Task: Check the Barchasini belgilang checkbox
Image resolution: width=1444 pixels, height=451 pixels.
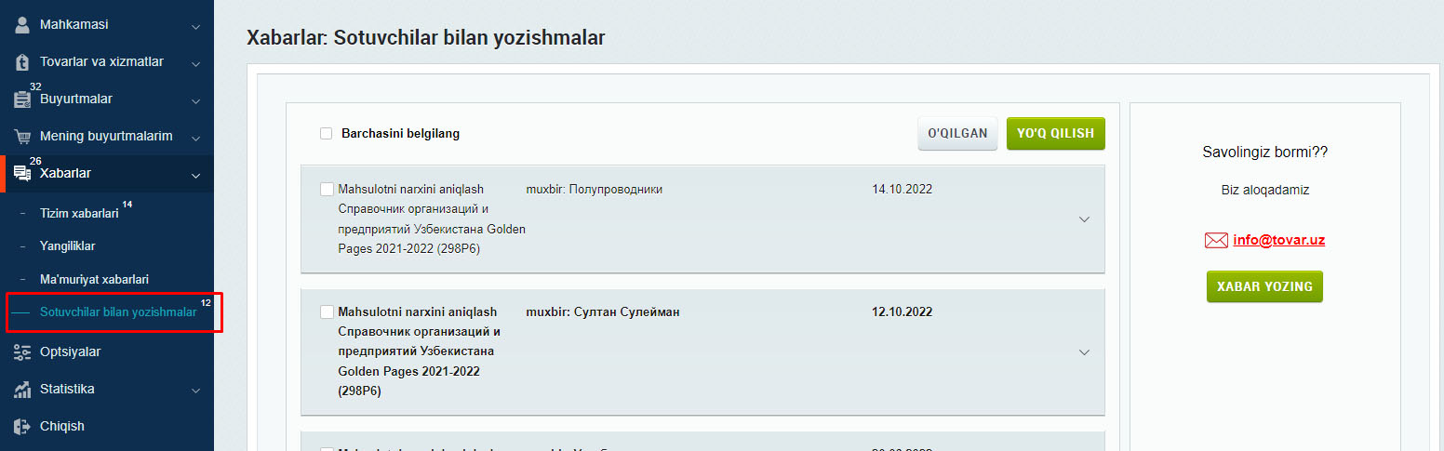Action: click(326, 134)
